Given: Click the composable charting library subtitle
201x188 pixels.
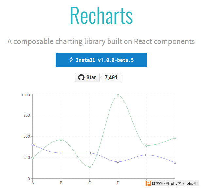Looking at the screenshot, I should tap(101, 42).
